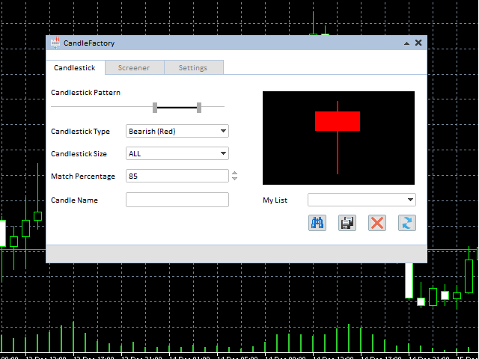
Task: Click the Match Percentage label
Action: pos(83,177)
